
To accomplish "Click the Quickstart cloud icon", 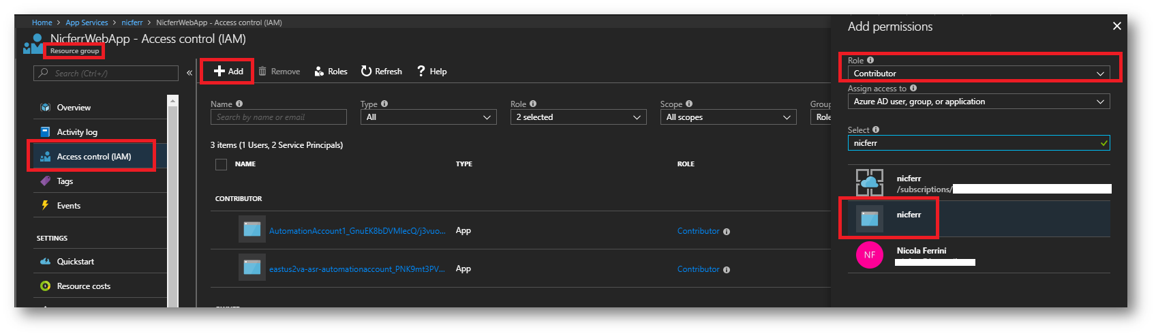I will pyautogui.click(x=46, y=262).
